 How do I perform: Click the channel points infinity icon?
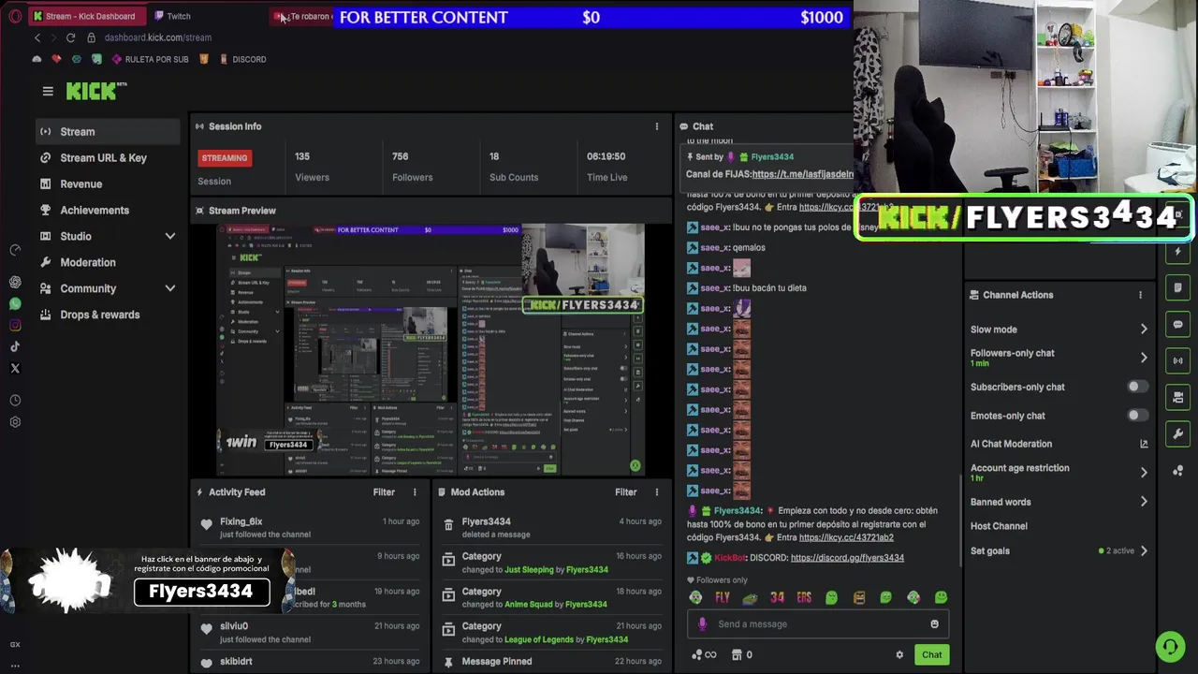[704, 654]
